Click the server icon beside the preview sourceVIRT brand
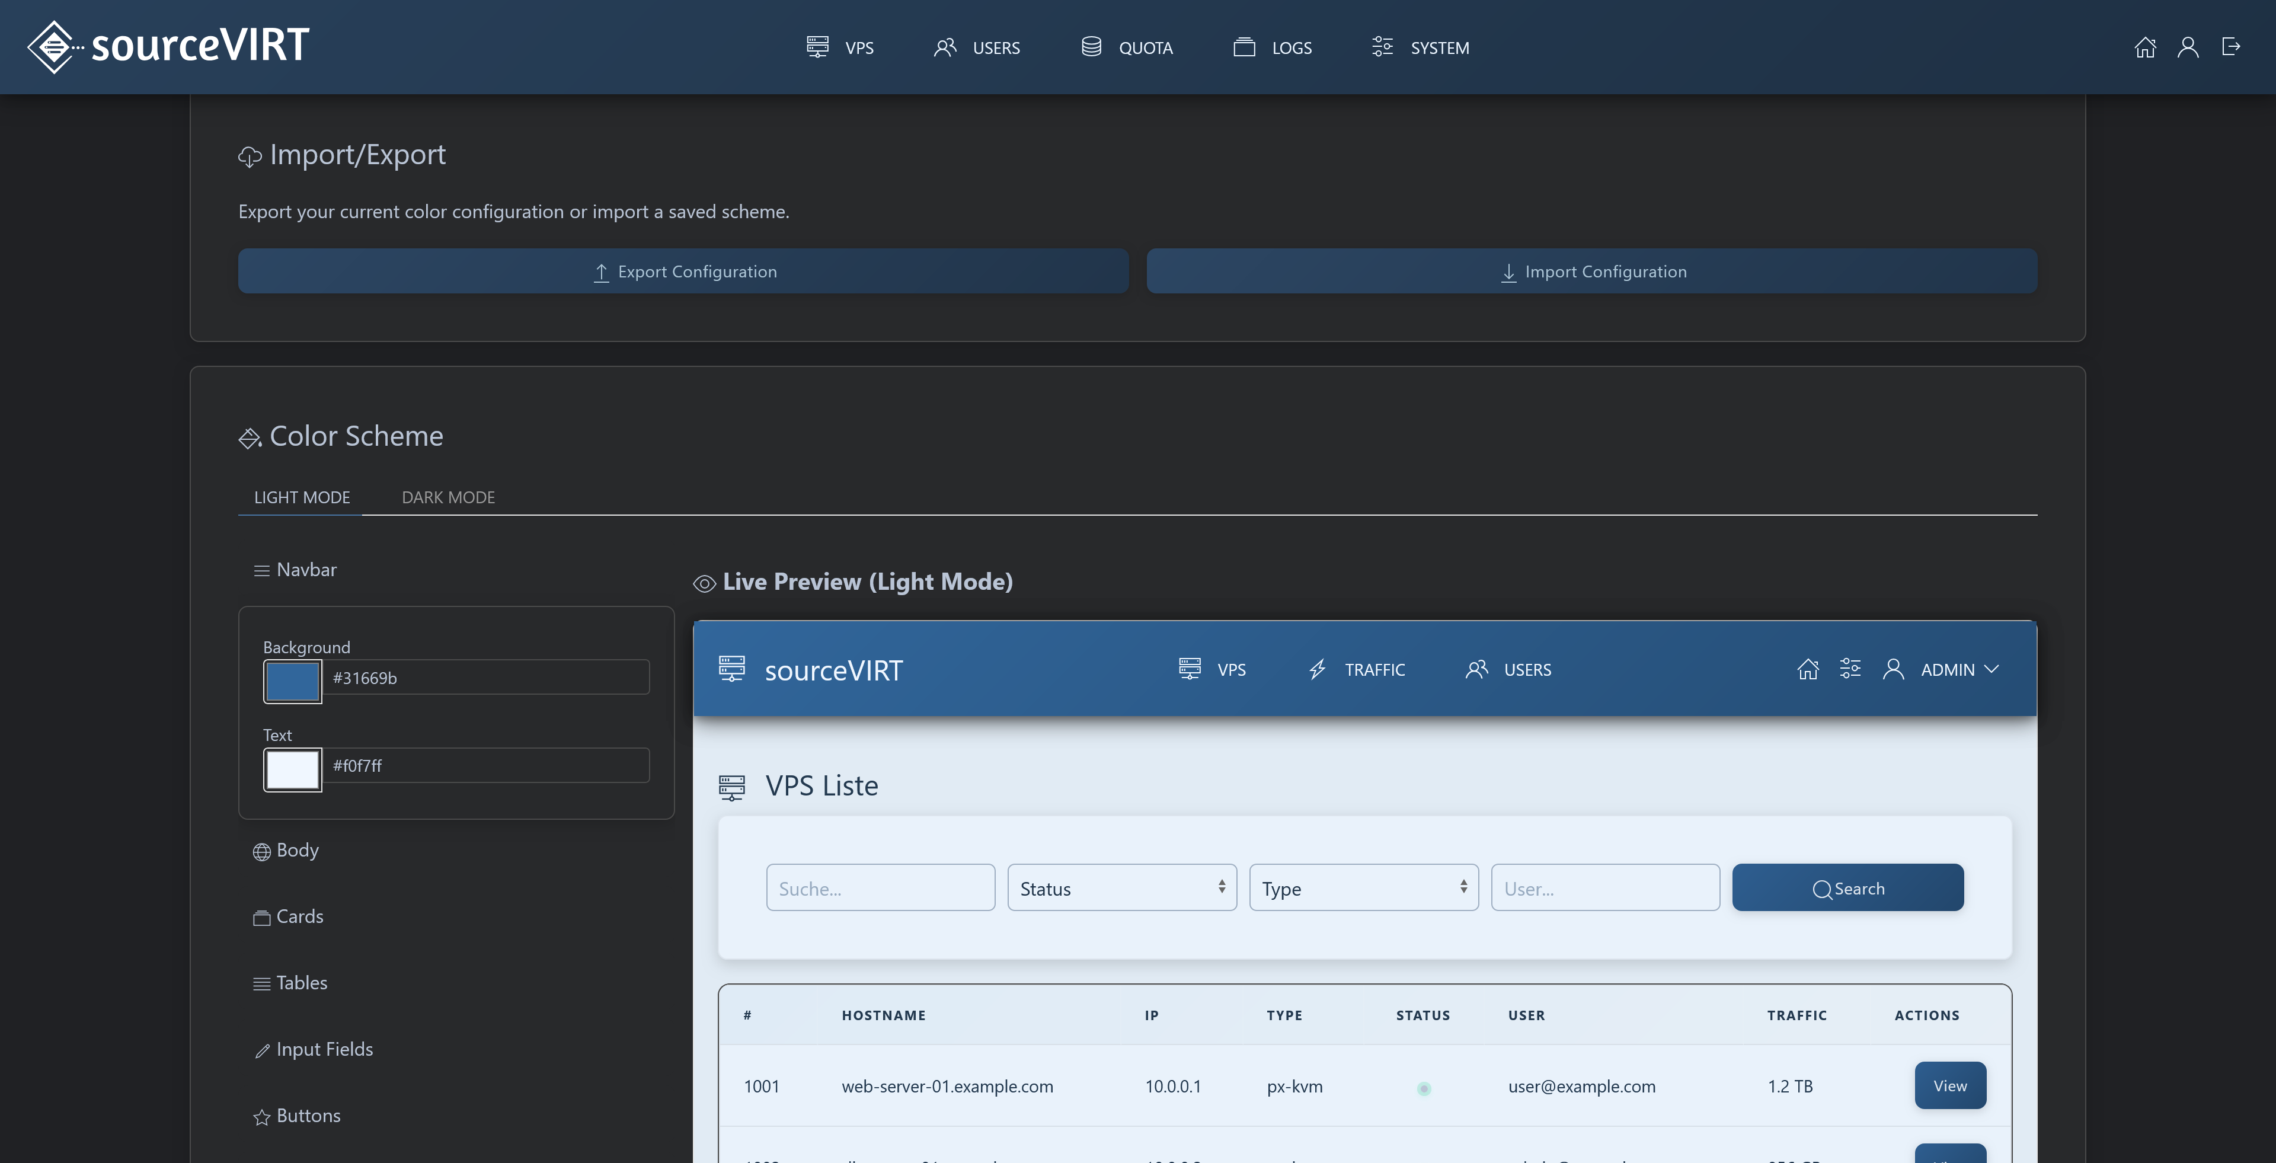The image size is (2276, 1163). (x=731, y=669)
